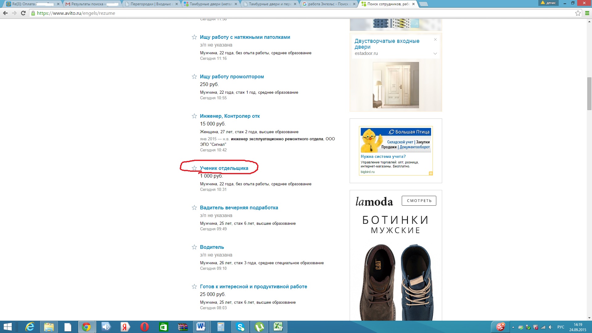Open Chrome menu hamburger icon

pos(587,13)
